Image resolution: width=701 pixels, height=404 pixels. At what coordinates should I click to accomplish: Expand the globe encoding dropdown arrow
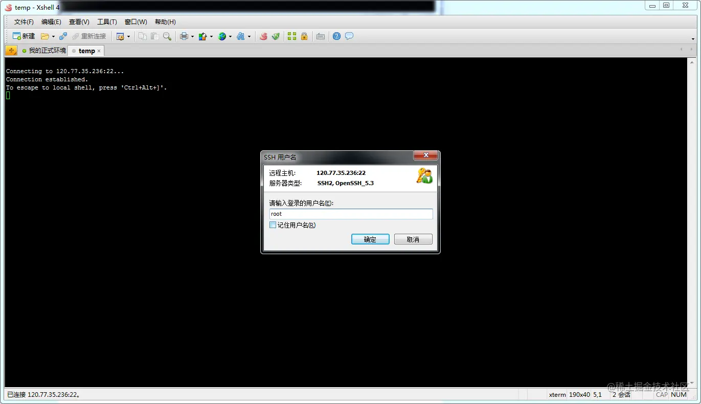[230, 36]
